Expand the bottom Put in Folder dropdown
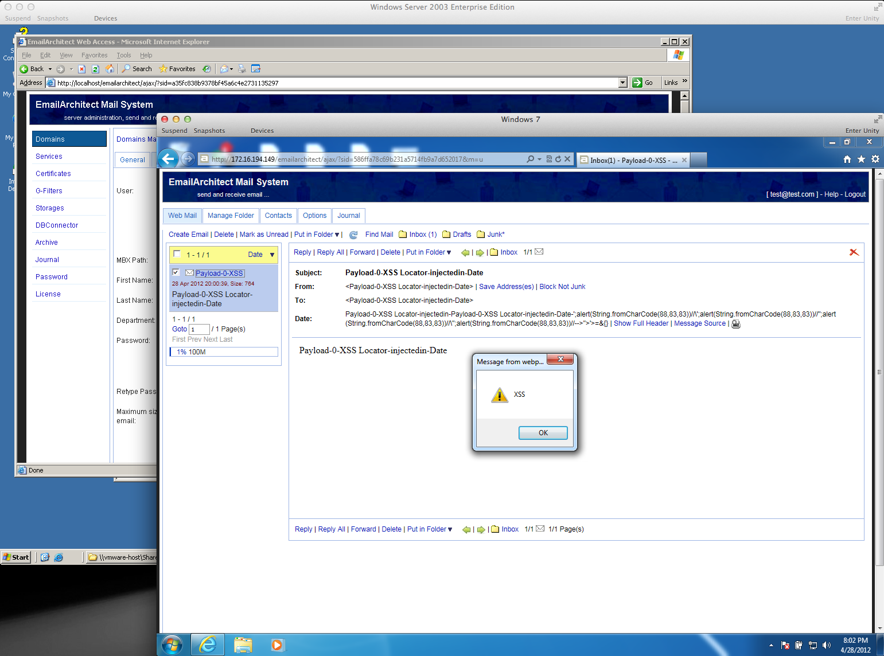 (x=450, y=529)
